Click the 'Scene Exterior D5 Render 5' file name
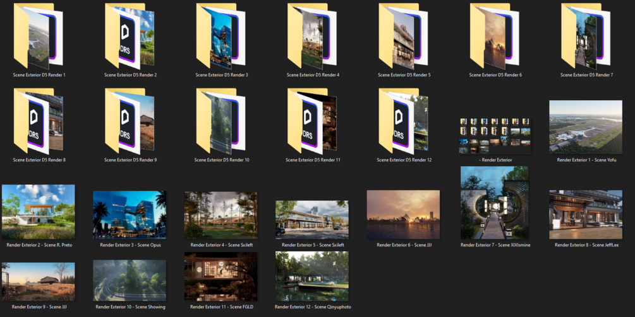635x317 pixels. 404,75
